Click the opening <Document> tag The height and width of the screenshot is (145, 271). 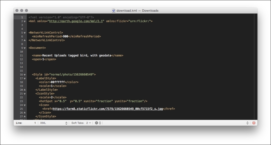[37, 48]
